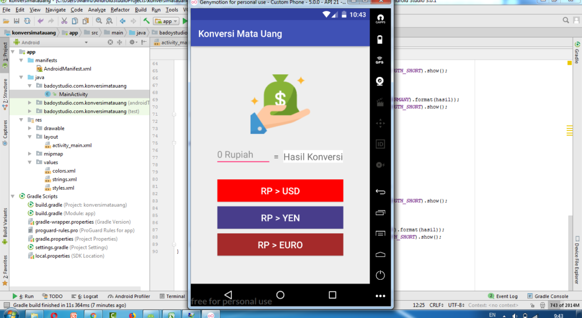
Task: Open the Genymotion battery widget
Action: 380,39
